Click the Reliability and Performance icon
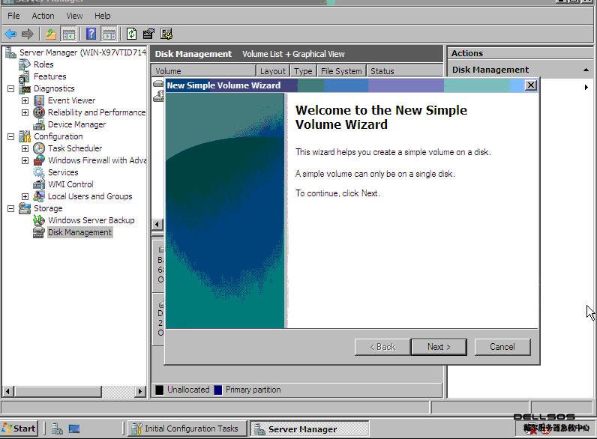This screenshot has height=439, width=597. point(39,112)
